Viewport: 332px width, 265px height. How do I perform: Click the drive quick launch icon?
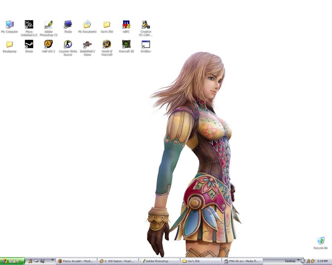[x=36, y=261]
